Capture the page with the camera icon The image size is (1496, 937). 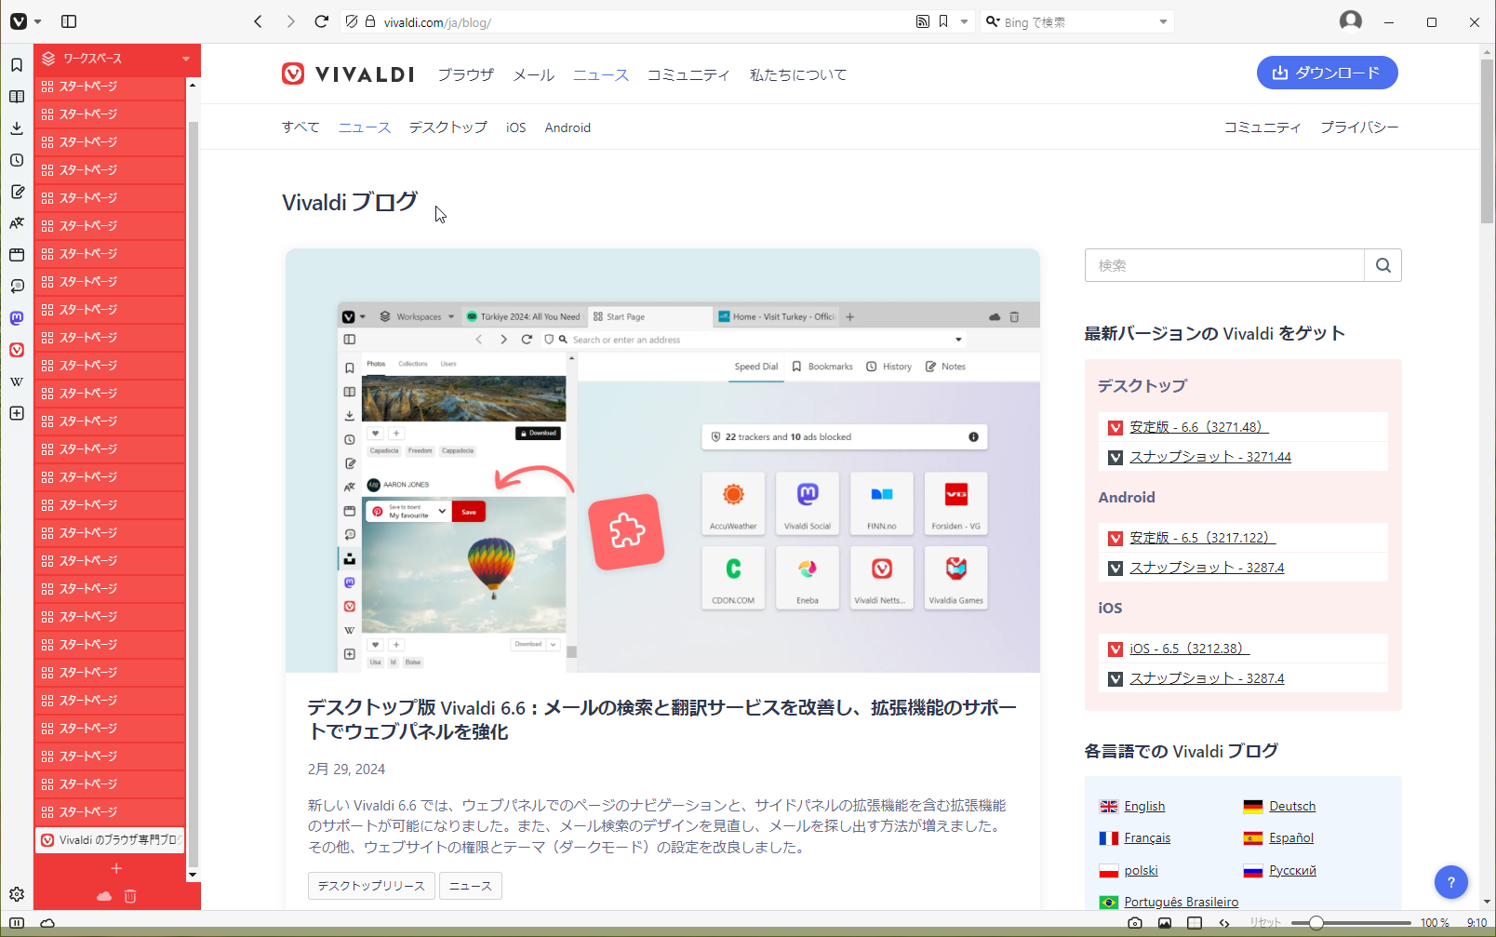point(1135,923)
